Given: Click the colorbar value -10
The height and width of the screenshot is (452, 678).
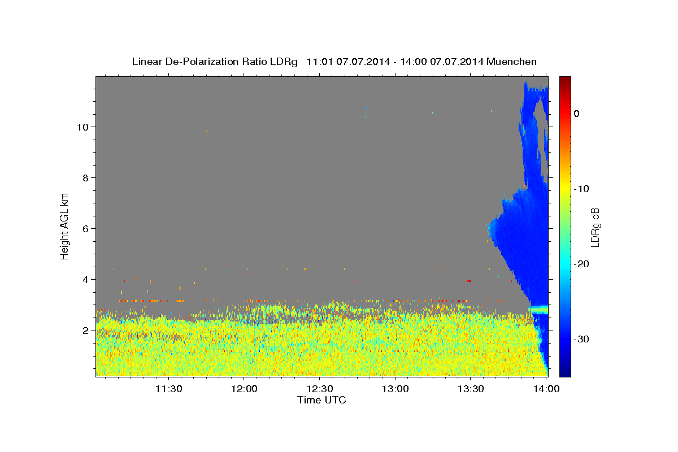Looking at the screenshot, I should [x=583, y=189].
